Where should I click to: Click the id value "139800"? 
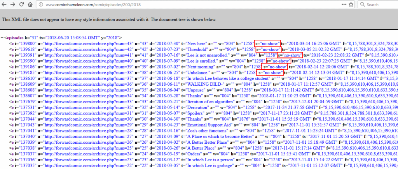click(x=28, y=43)
